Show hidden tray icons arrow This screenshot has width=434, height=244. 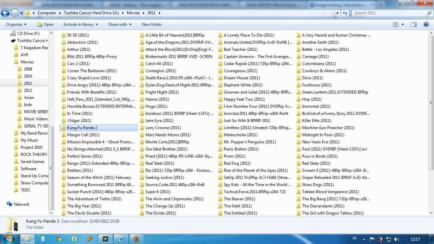364,239
